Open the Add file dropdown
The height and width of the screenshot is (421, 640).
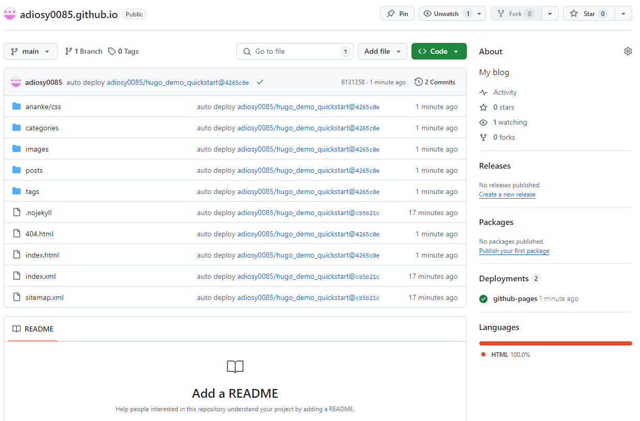(x=383, y=51)
